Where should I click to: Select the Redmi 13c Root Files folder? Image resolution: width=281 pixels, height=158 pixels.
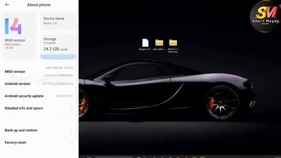point(173,46)
